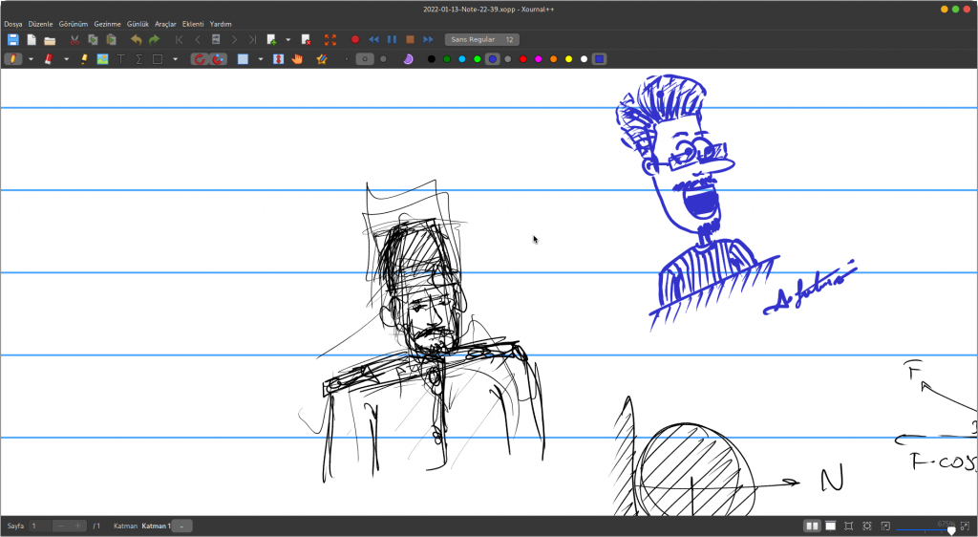Choose the medium pen thickness
Image resolution: width=978 pixels, height=537 pixels.
tap(365, 59)
